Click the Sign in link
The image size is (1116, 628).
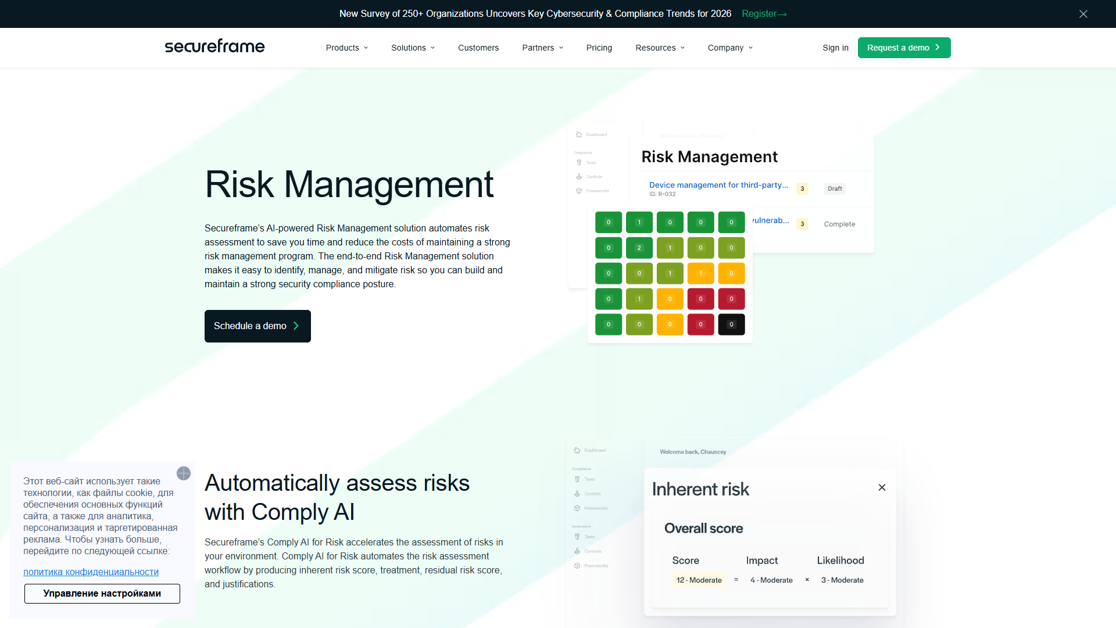coord(835,48)
